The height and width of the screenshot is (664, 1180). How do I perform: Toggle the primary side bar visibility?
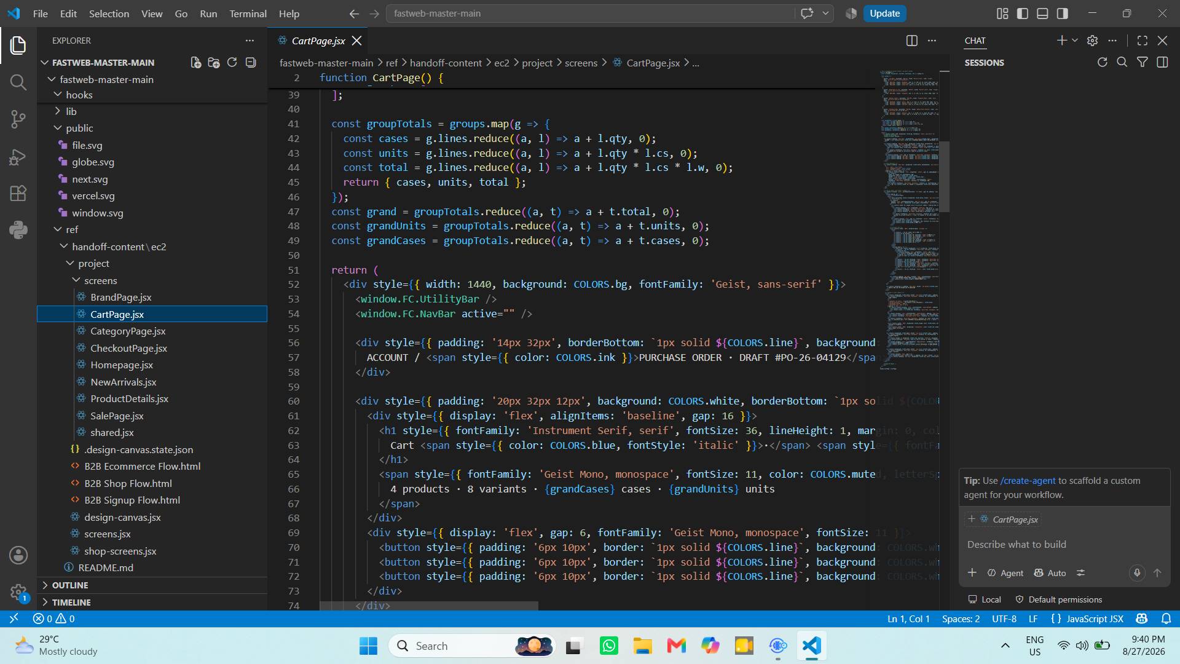click(x=1023, y=14)
